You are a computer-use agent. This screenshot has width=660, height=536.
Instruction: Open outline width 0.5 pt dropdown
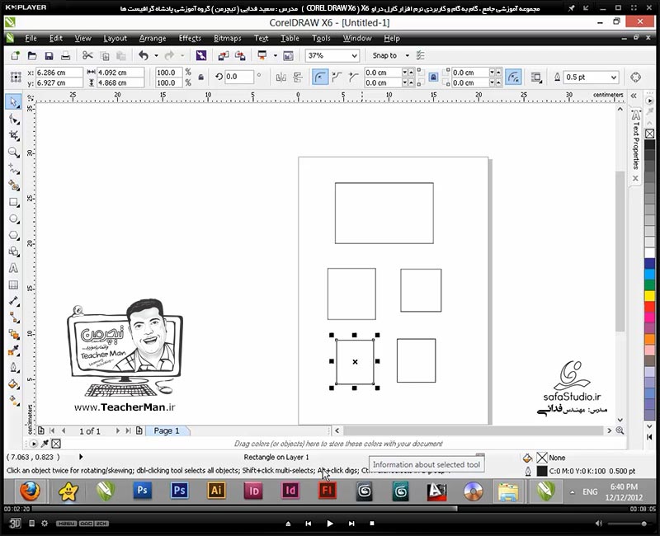[613, 78]
